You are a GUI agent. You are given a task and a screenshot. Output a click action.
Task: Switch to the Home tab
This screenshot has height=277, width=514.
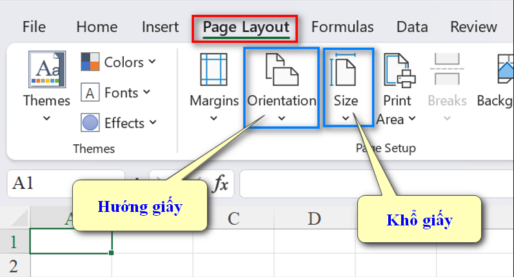[96, 27]
